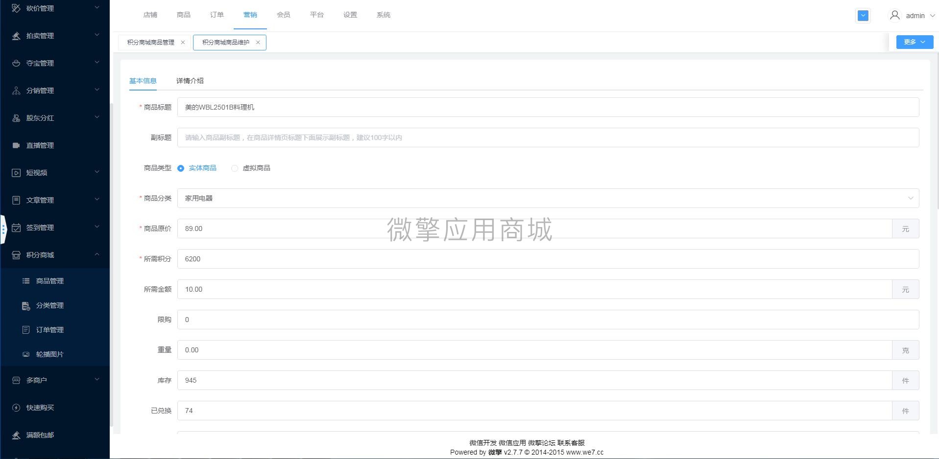Open the 微信开发 footer link
The width and height of the screenshot is (939, 459).
point(483,443)
